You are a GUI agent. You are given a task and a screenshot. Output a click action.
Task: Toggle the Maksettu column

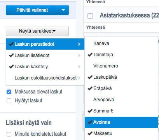click(121, 133)
